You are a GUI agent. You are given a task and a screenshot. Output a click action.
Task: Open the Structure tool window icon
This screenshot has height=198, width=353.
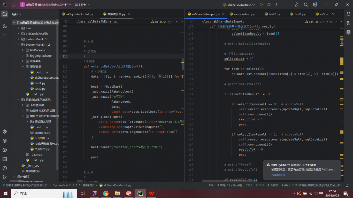(5, 26)
